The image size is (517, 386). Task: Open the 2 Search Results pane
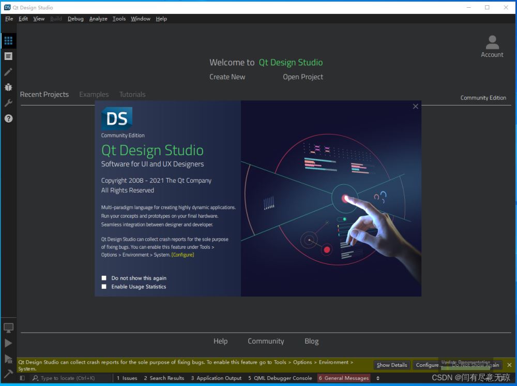pyautogui.click(x=164, y=378)
